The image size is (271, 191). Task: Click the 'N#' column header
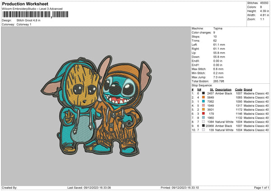[199, 90]
